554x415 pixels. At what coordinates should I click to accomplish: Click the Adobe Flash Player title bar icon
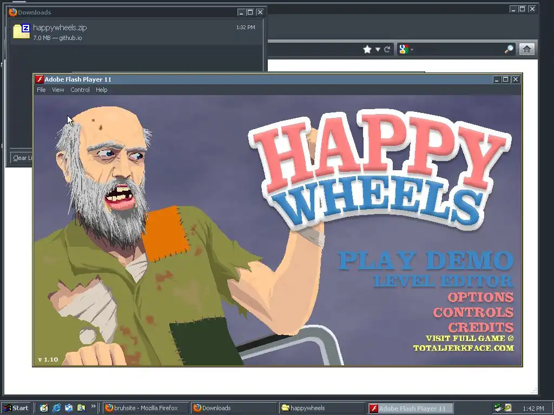tap(39, 79)
